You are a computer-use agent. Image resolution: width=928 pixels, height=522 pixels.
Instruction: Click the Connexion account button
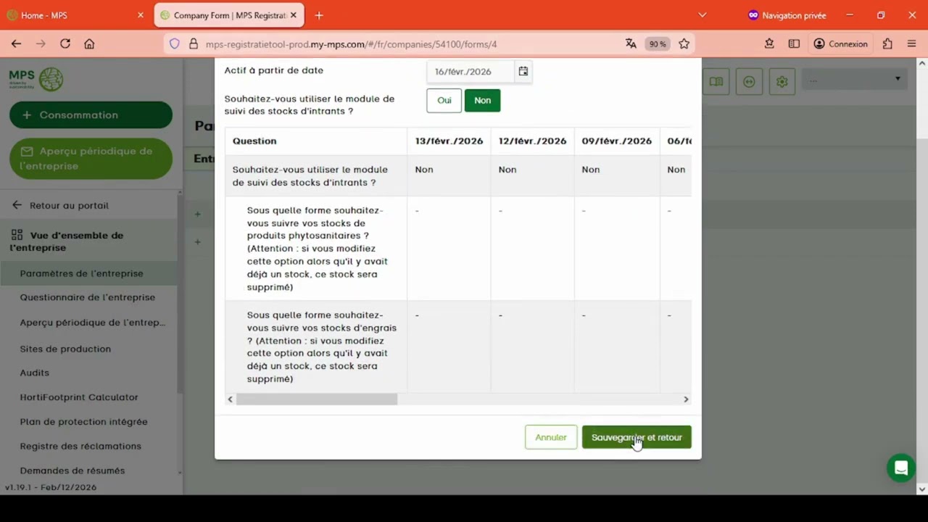pos(840,43)
